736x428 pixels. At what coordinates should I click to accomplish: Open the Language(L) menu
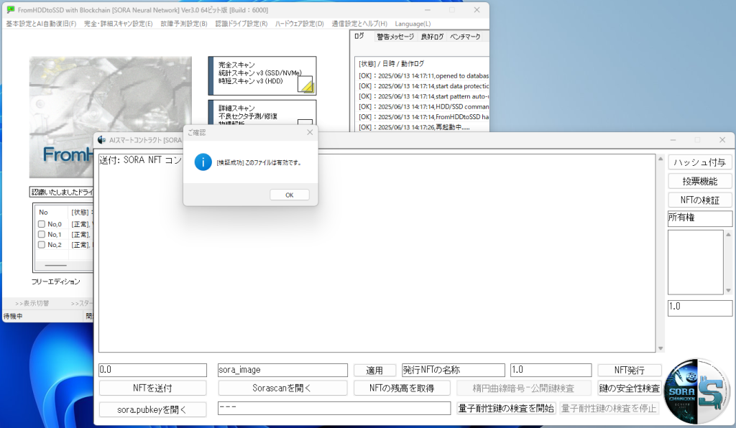(x=413, y=24)
